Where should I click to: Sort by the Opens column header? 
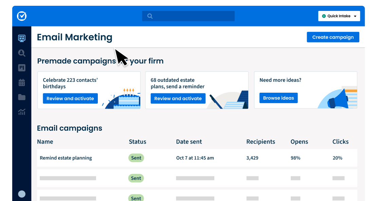pyautogui.click(x=299, y=142)
